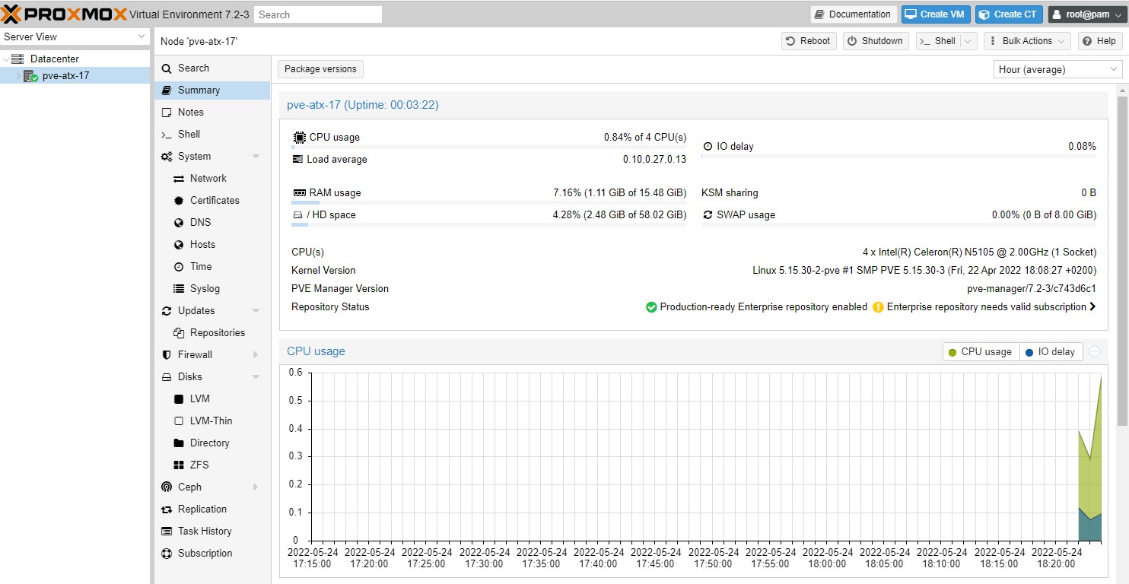Open the Subscription page
This screenshot has height=584, width=1129.
click(212, 553)
